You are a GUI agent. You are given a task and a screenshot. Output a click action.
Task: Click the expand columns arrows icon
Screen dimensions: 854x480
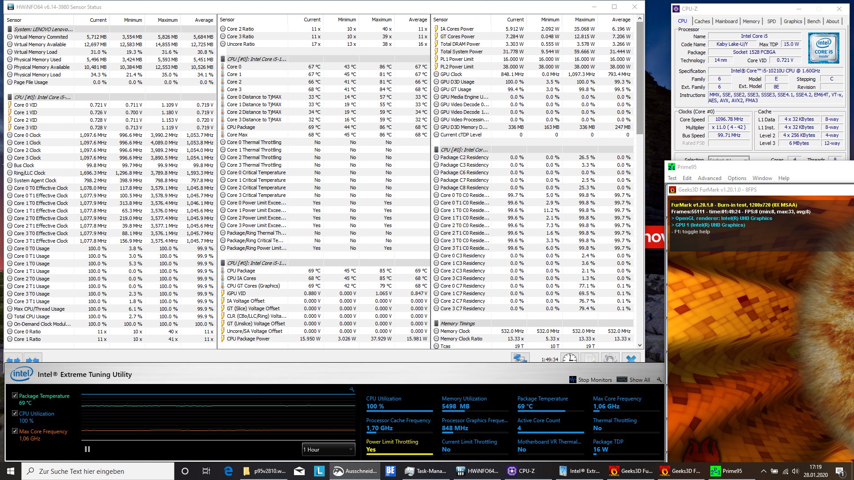13,359
